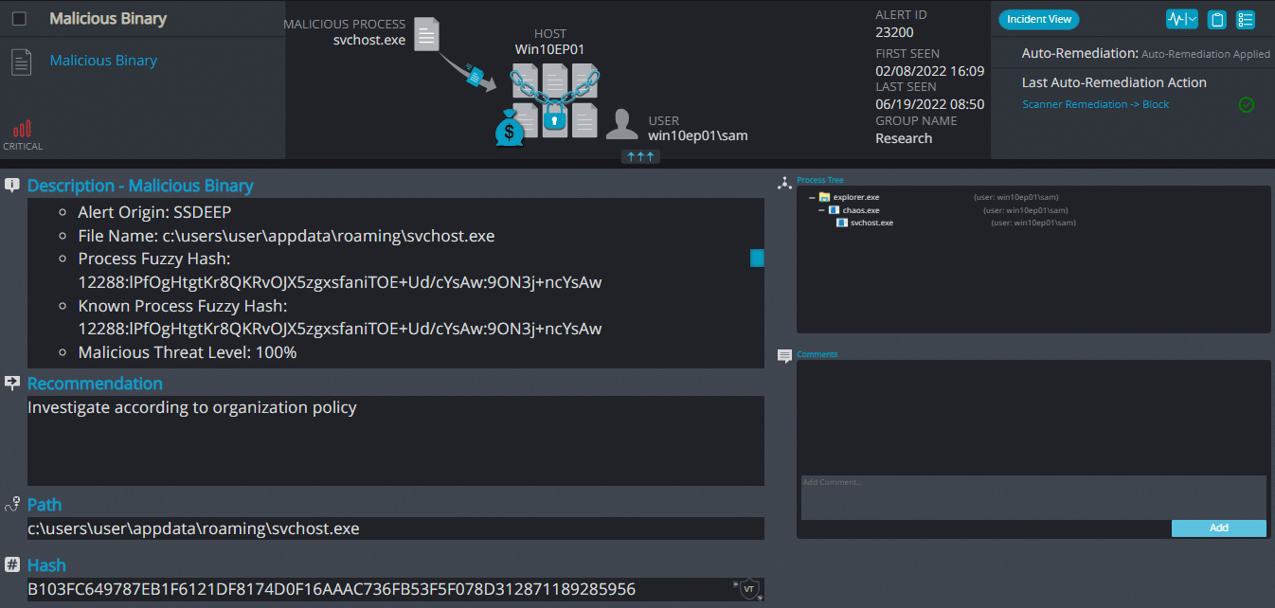1275x608 pixels.
Task: Click the Hash section pound icon
Action: (x=12, y=564)
